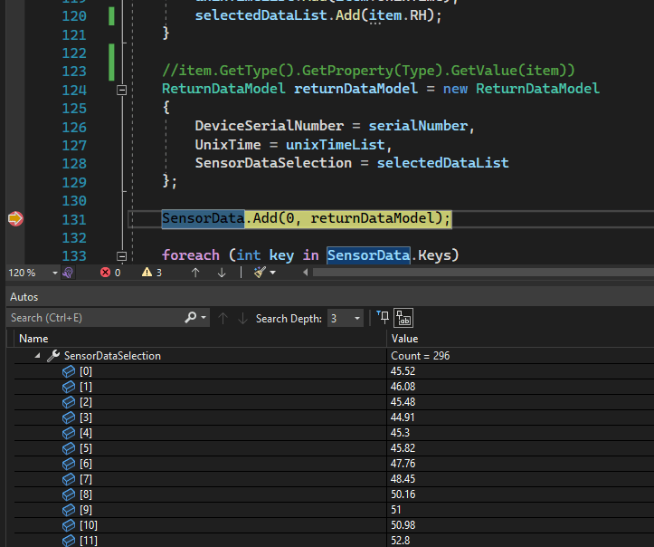
Task: Click the magnifier search icon in Autos
Action: (191, 317)
